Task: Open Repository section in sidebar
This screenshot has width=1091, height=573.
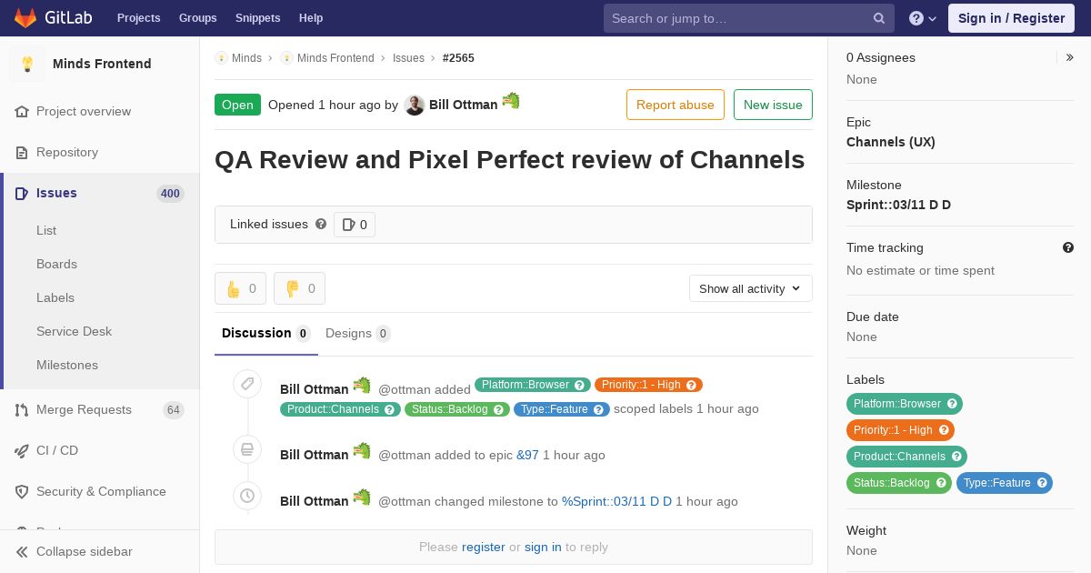Action: click(x=67, y=152)
